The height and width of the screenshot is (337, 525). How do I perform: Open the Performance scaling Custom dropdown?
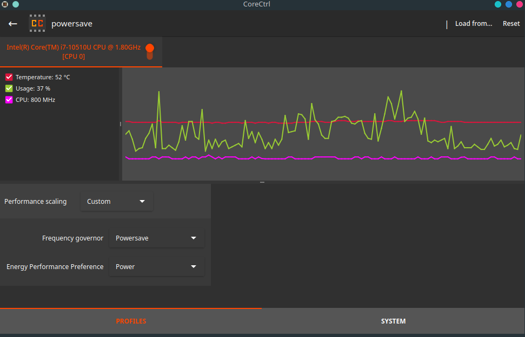pos(117,202)
